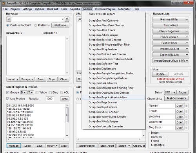
Task: Open the Settings menu
Action: point(27,9)
